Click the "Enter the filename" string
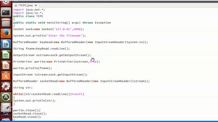218x122 pixels. pos(65,36)
